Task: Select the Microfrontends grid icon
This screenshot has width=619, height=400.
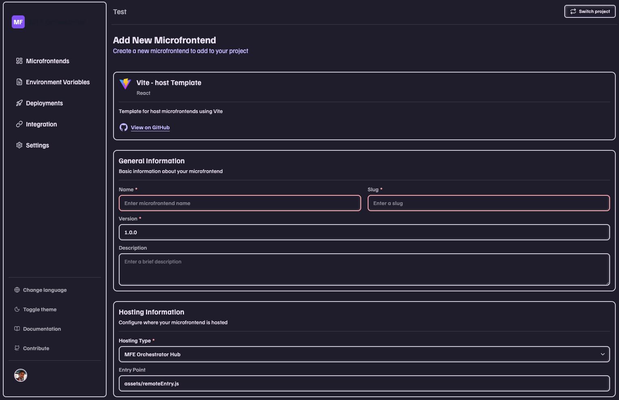Action: [19, 61]
